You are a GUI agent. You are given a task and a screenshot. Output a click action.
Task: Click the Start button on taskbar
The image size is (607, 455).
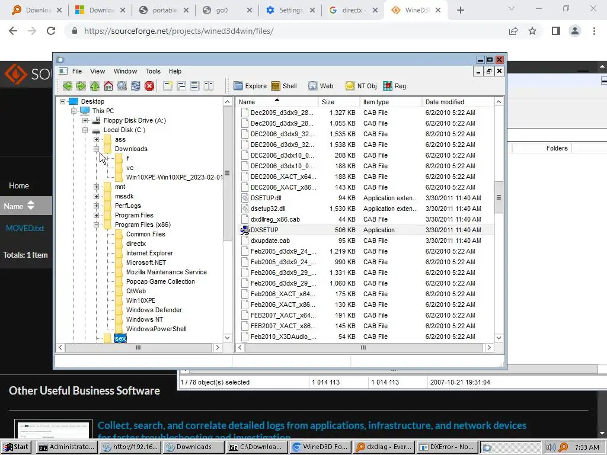[16, 447]
